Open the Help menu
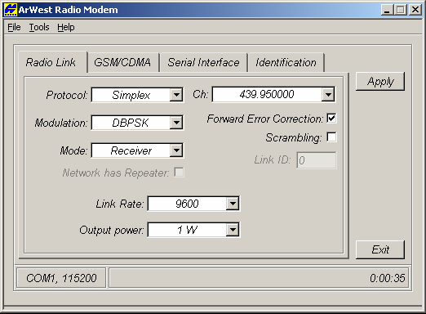Viewport: 426px width, 314px height. [66, 27]
